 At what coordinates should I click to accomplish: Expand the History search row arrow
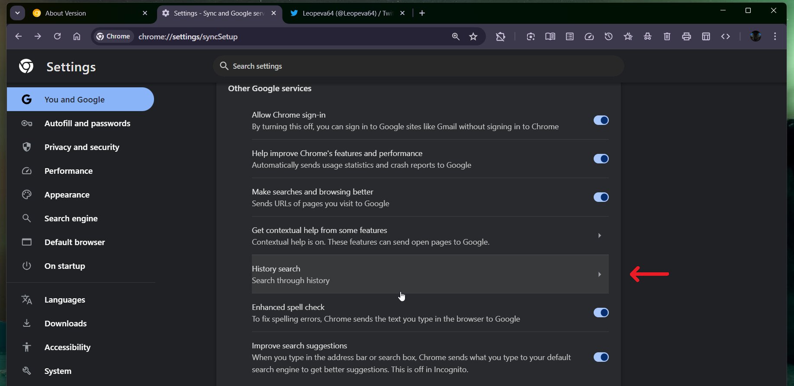click(x=599, y=274)
